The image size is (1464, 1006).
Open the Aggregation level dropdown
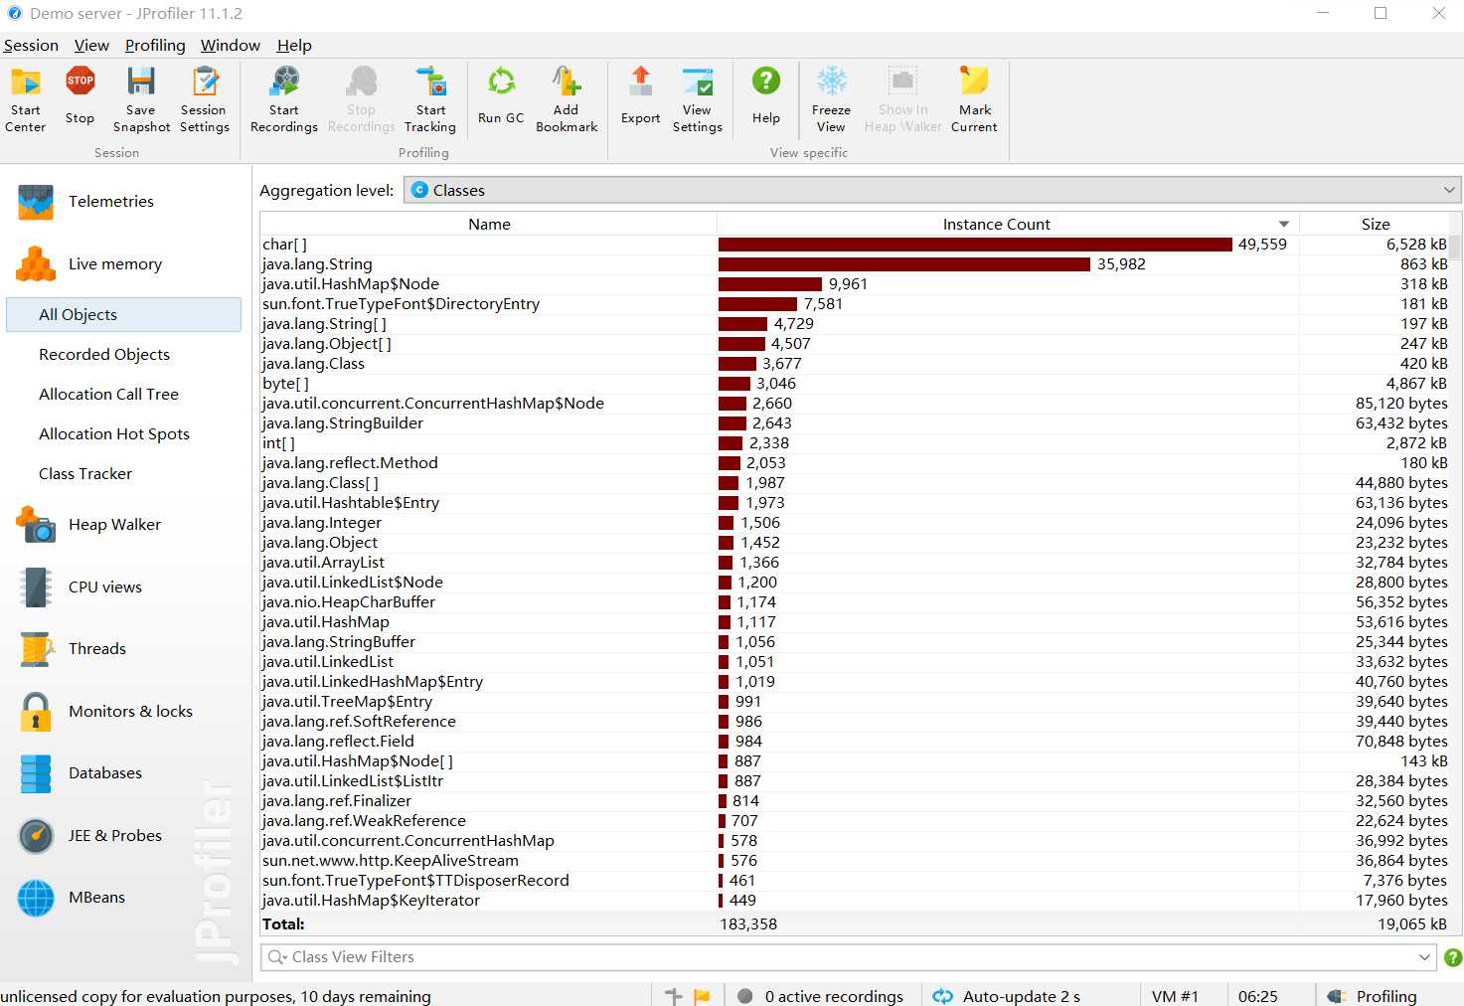[x=932, y=190]
